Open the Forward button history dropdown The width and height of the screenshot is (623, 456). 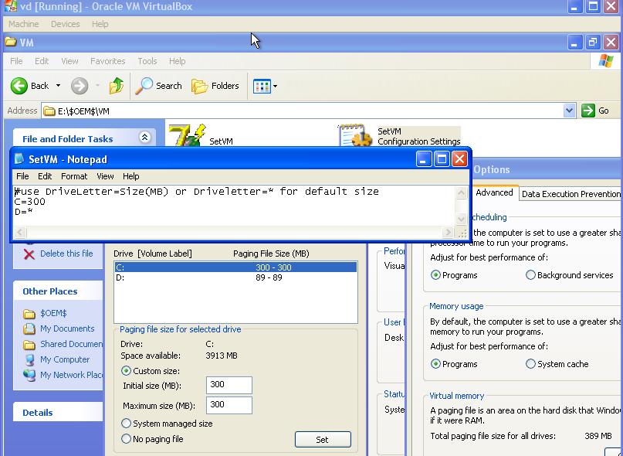(x=97, y=86)
